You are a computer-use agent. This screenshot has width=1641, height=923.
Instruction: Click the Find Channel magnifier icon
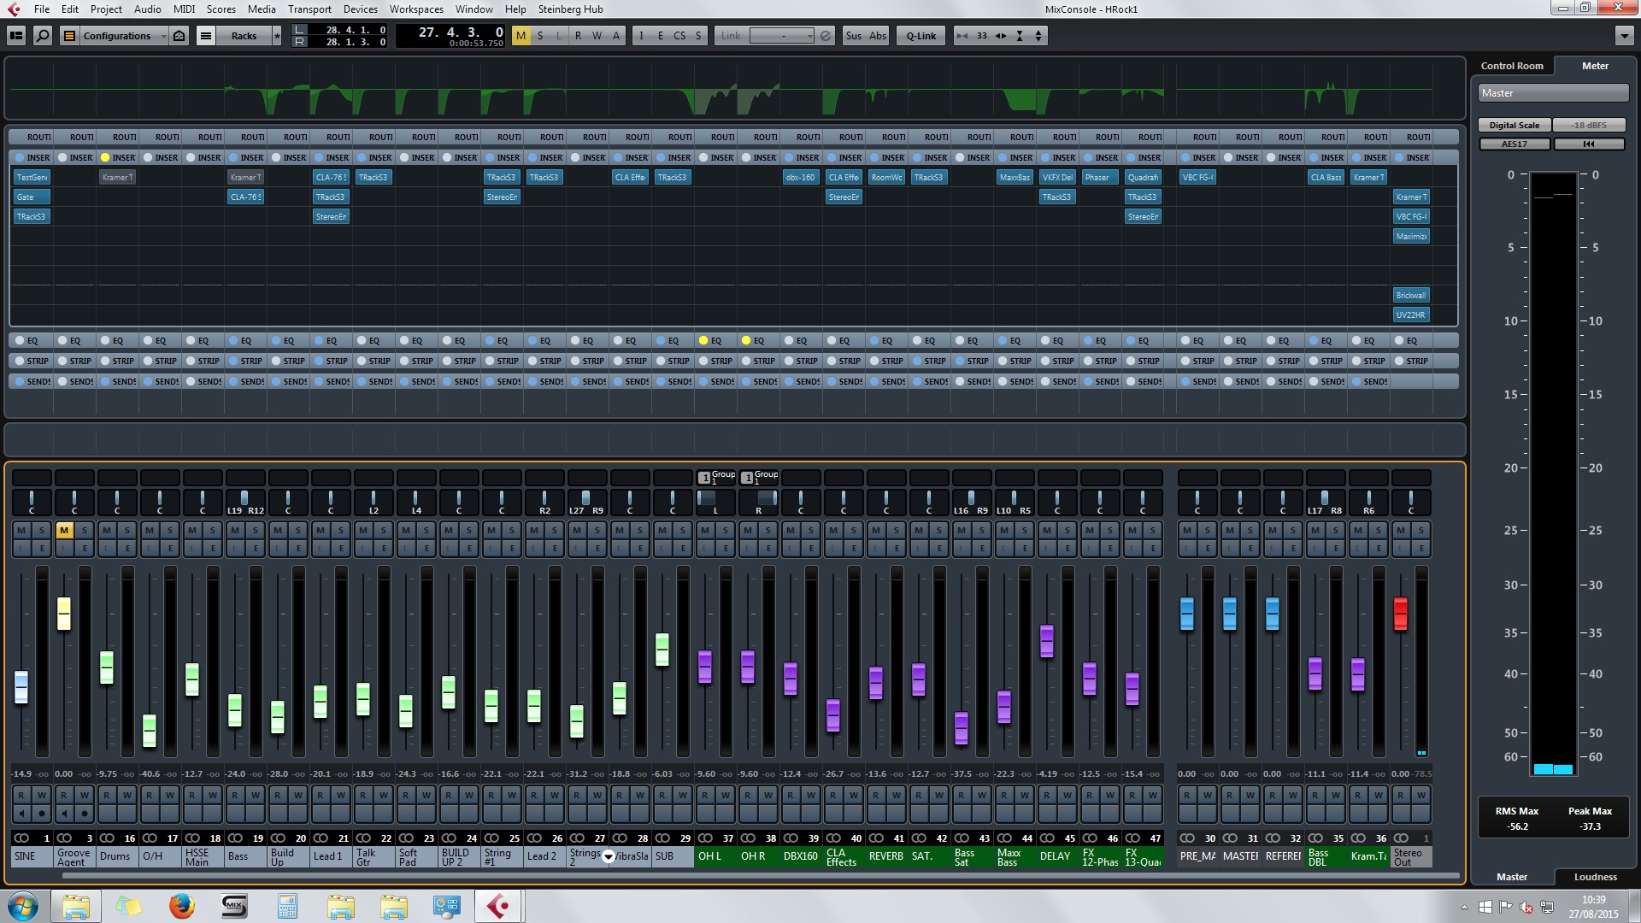click(x=43, y=35)
